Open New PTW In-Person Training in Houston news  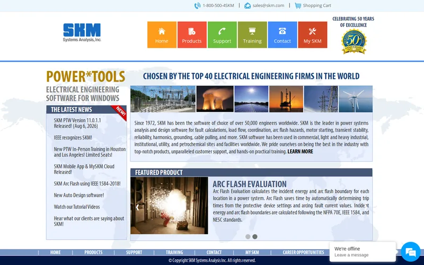pyautogui.click(x=90, y=152)
